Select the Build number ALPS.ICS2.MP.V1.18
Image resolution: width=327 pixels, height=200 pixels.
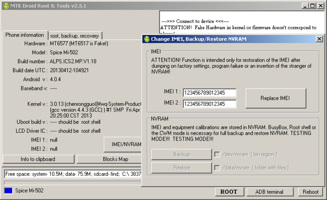[x=73, y=62]
